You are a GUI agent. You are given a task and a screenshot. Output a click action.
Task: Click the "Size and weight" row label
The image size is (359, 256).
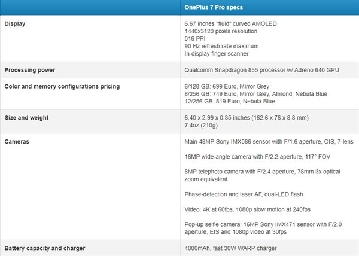[x=26, y=117]
